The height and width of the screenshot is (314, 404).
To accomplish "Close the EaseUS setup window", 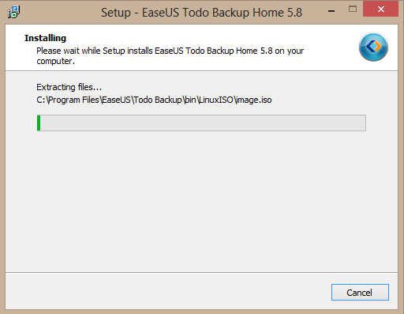I will (380, 9).
